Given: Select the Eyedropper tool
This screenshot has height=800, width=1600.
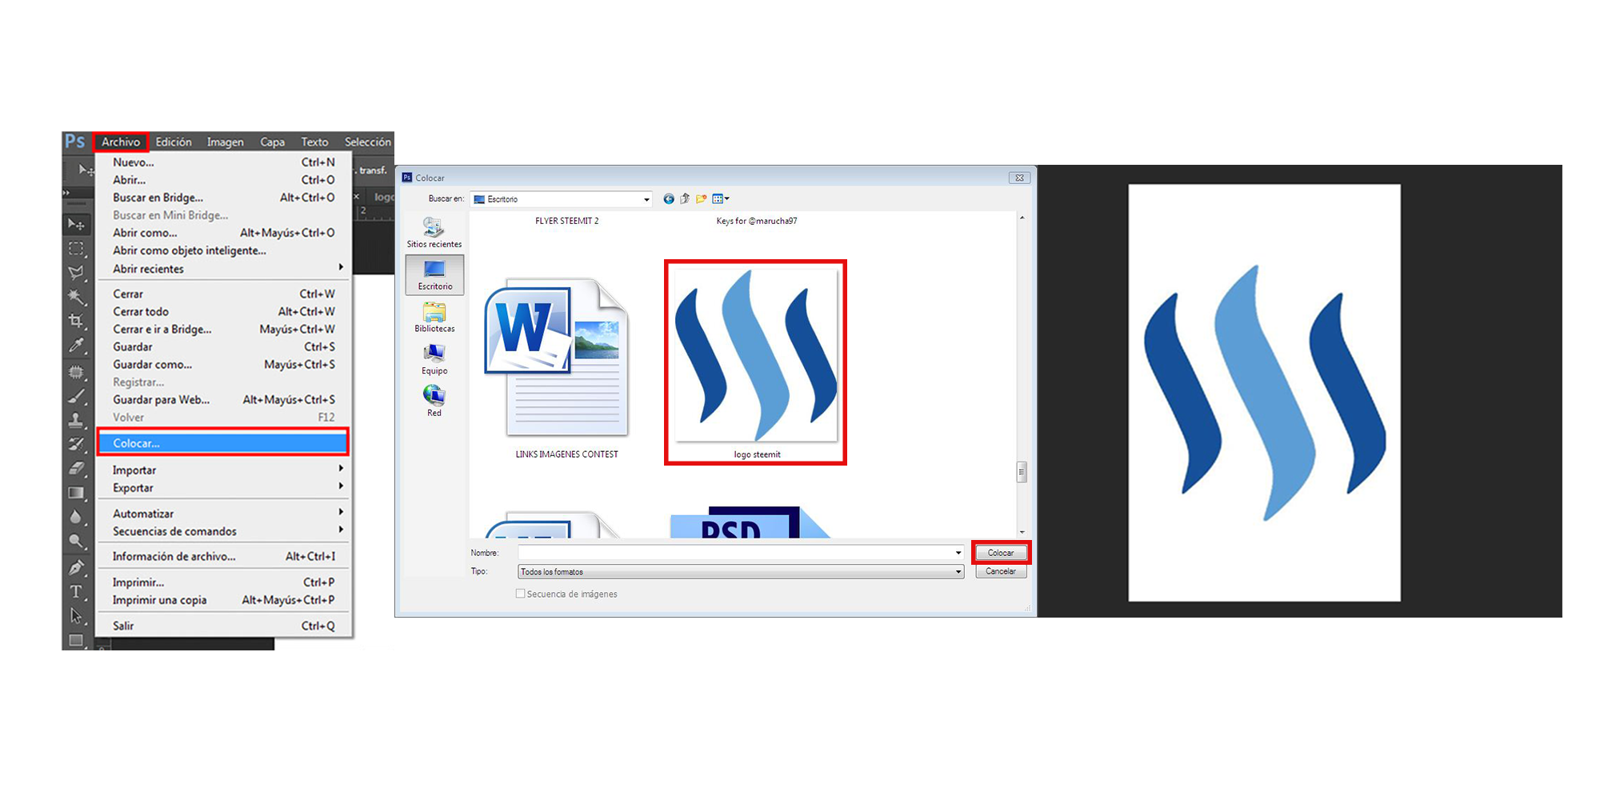Looking at the screenshot, I should pos(77,346).
